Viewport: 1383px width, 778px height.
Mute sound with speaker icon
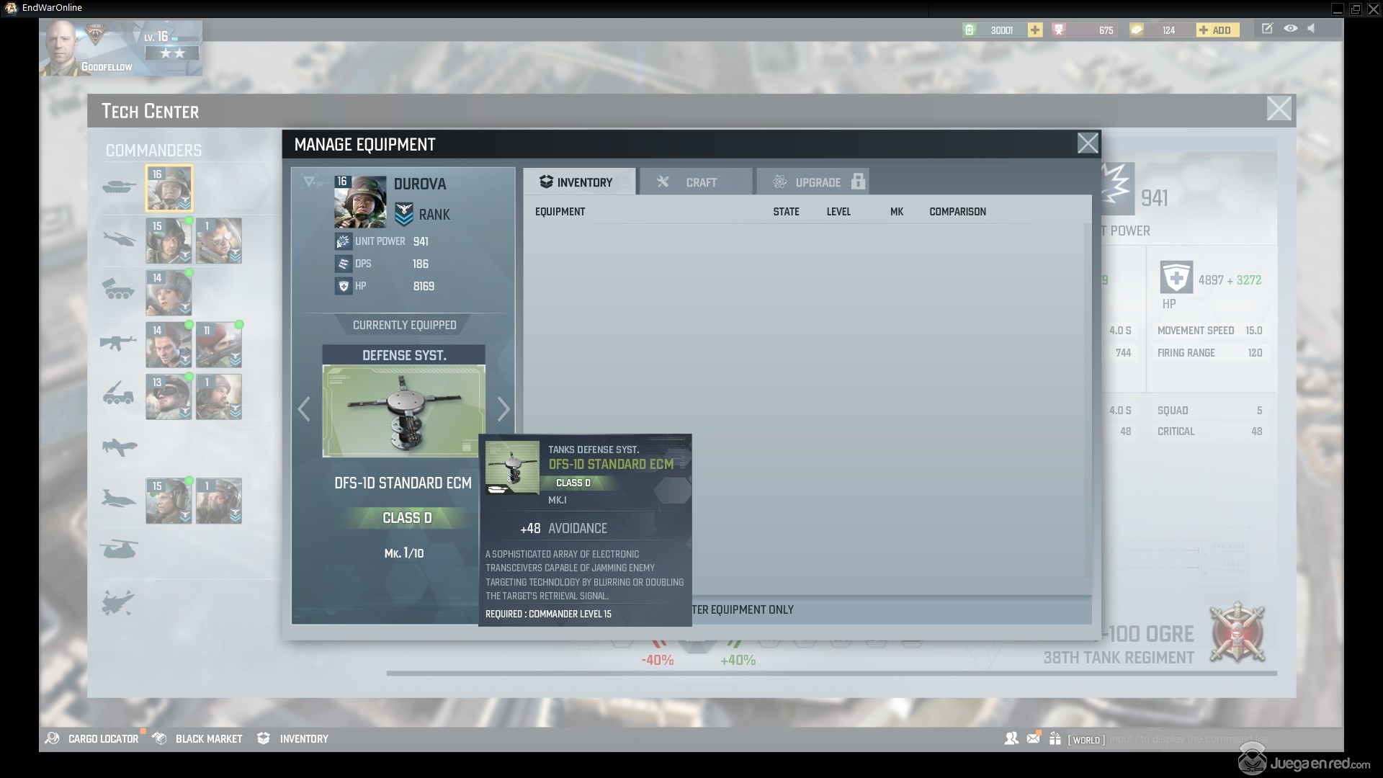tap(1312, 29)
